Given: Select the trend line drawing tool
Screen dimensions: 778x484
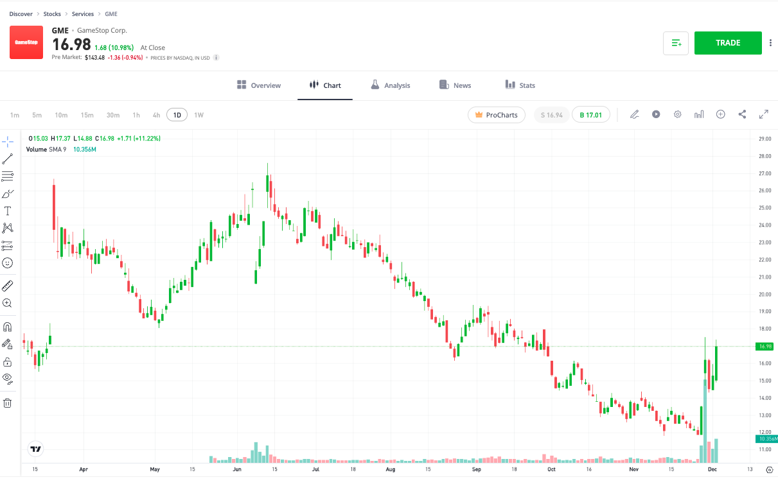Looking at the screenshot, I should (x=8, y=159).
